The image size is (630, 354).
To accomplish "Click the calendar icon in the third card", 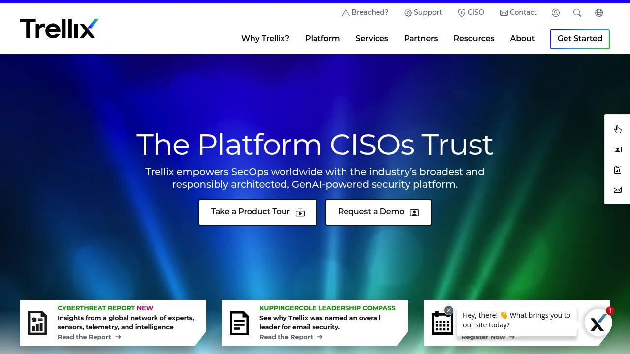I will pos(442,323).
